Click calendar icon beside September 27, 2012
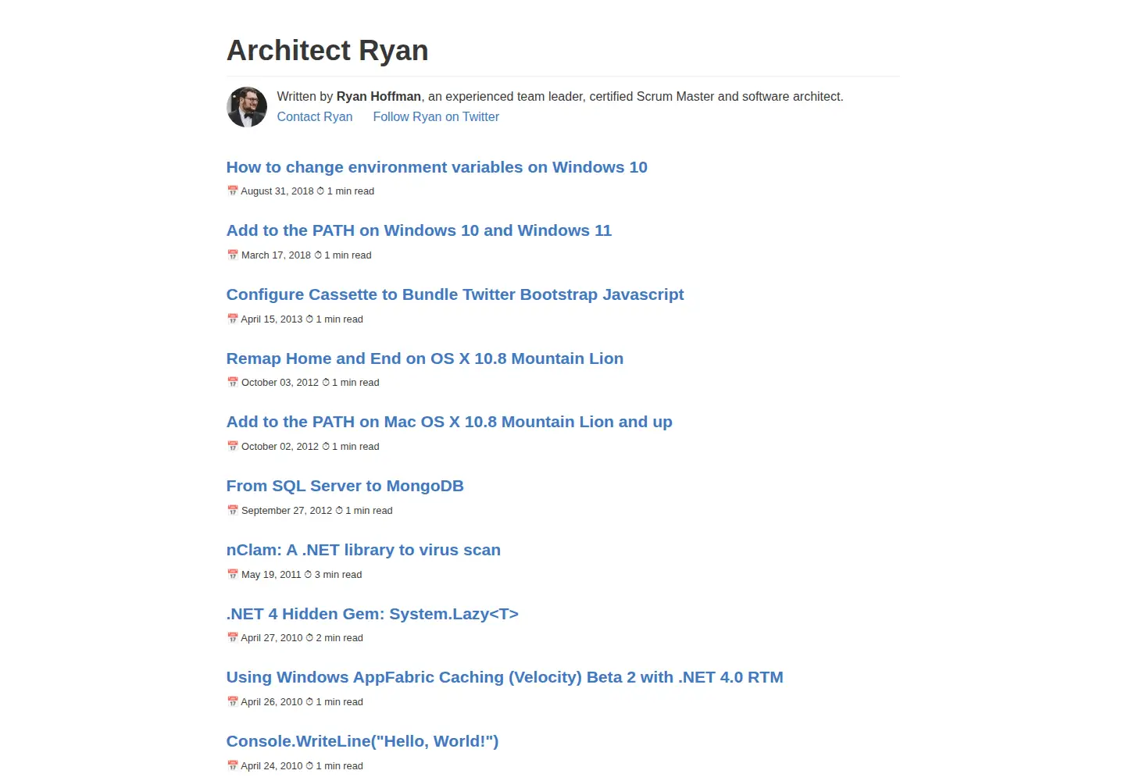This screenshot has height=781, width=1125. (x=232, y=510)
